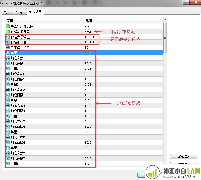Viewport: 201px width, 180px height.
Task: Click the vertical scrollbar thumb
Action: tap(165, 38)
